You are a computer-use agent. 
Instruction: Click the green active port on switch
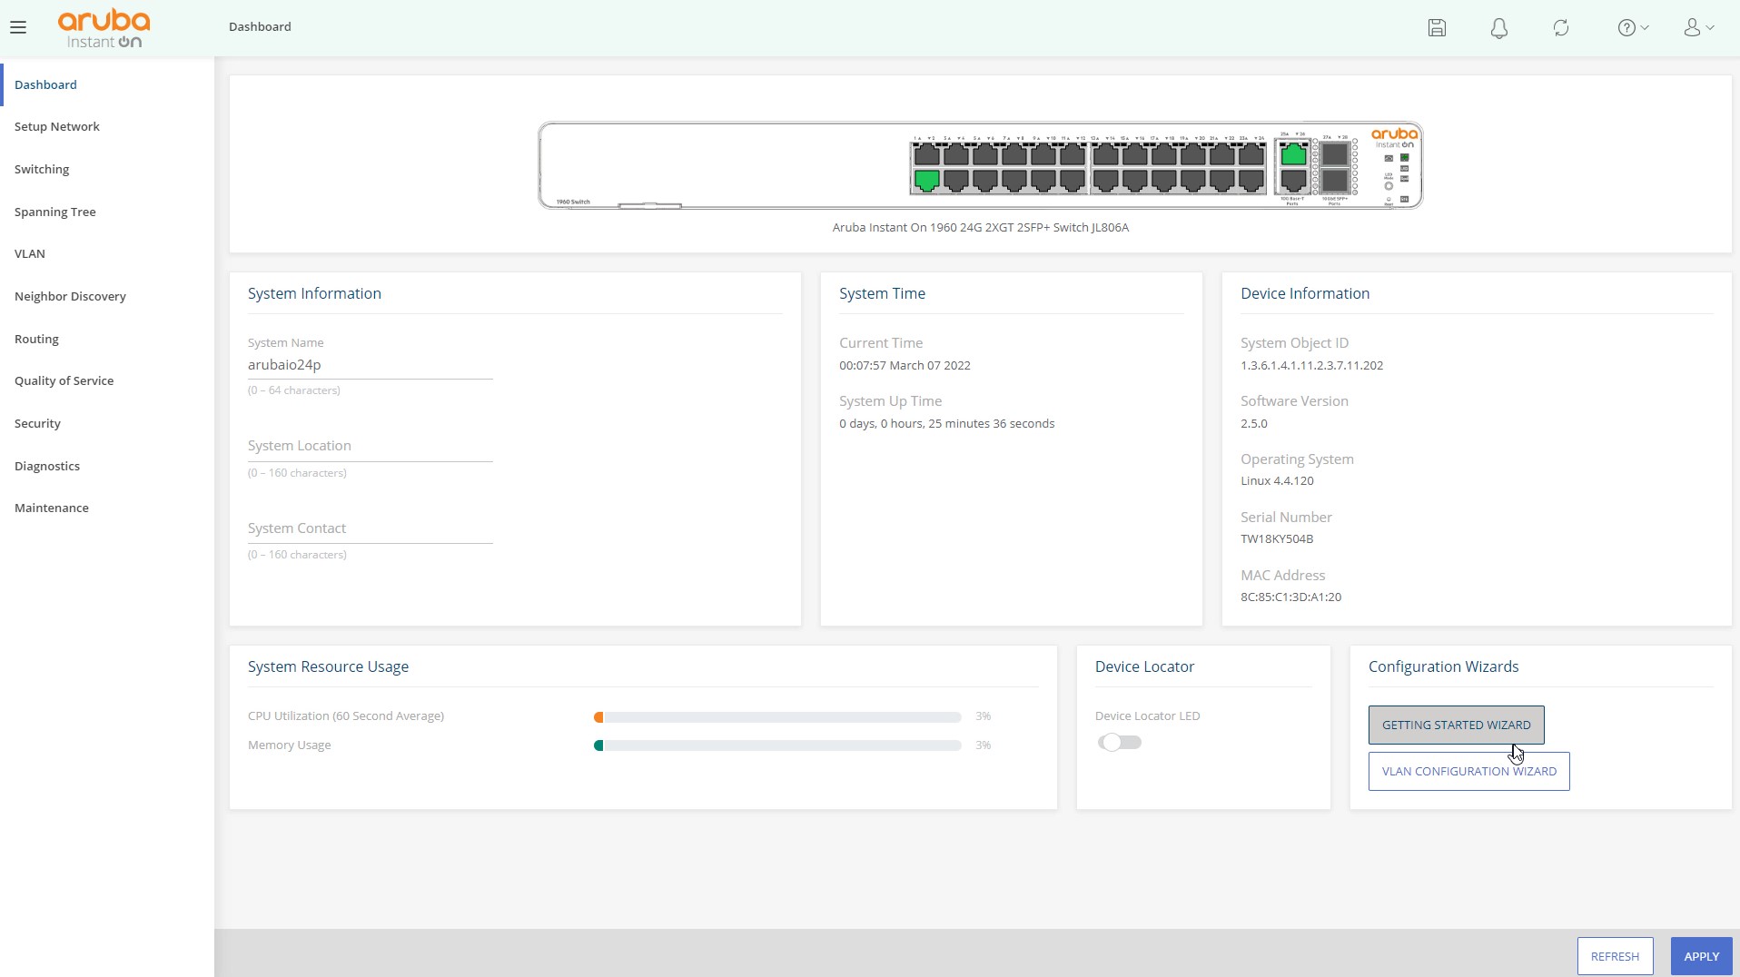[x=926, y=180]
